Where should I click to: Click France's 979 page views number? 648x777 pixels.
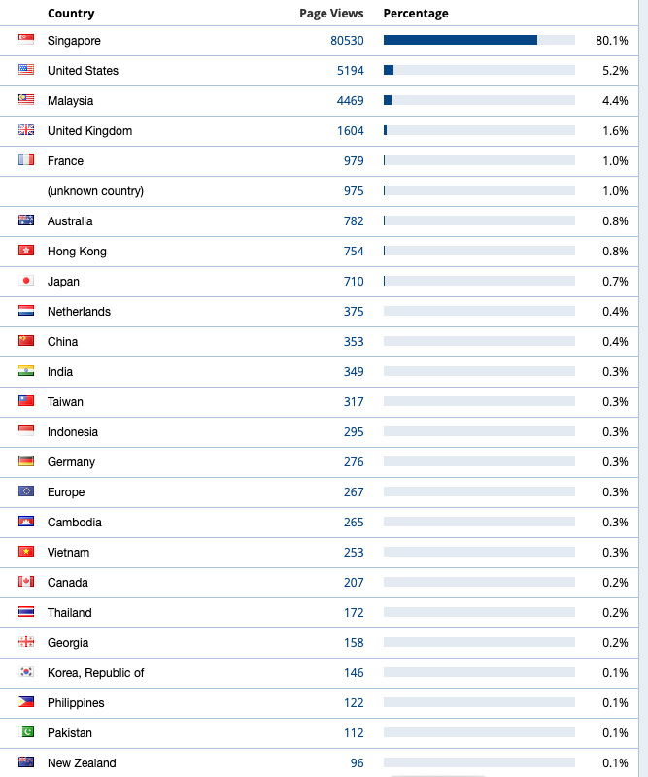(x=354, y=161)
